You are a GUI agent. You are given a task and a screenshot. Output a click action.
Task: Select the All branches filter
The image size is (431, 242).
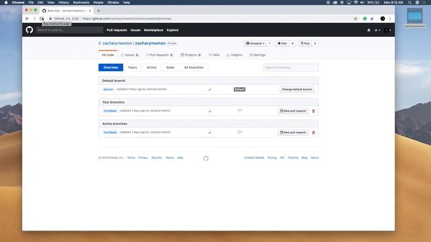[194, 67]
